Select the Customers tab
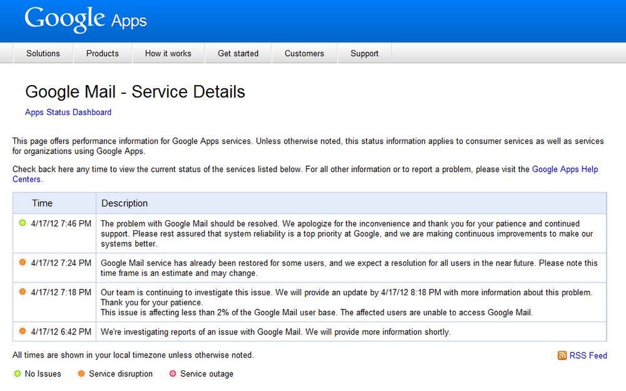This screenshot has height=391, width=626. coord(304,53)
